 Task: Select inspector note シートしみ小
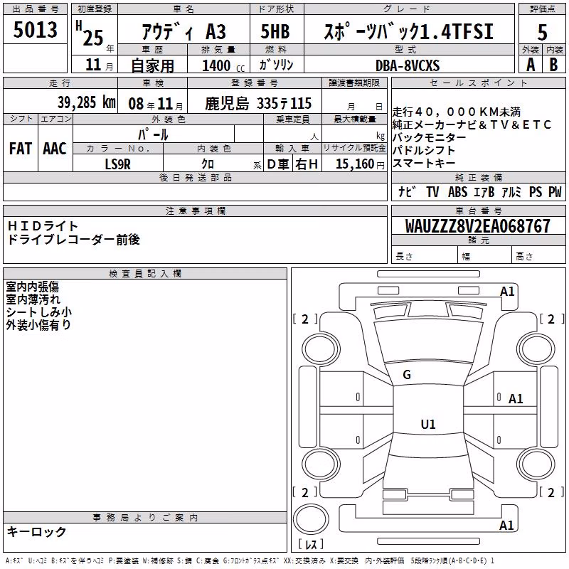pyautogui.click(x=39, y=312)
